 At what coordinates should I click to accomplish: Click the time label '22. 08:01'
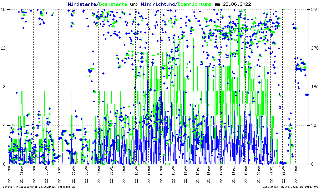coord(111,175)
